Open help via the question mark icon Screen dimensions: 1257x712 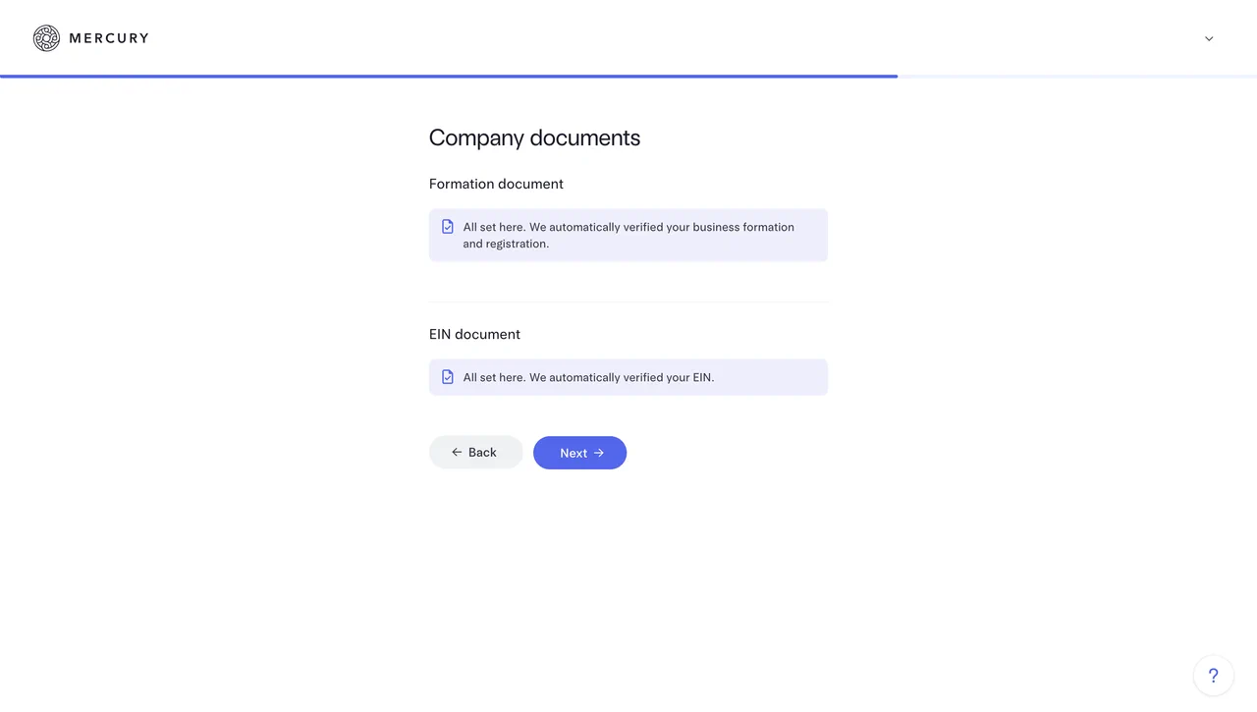point(1213,676)
